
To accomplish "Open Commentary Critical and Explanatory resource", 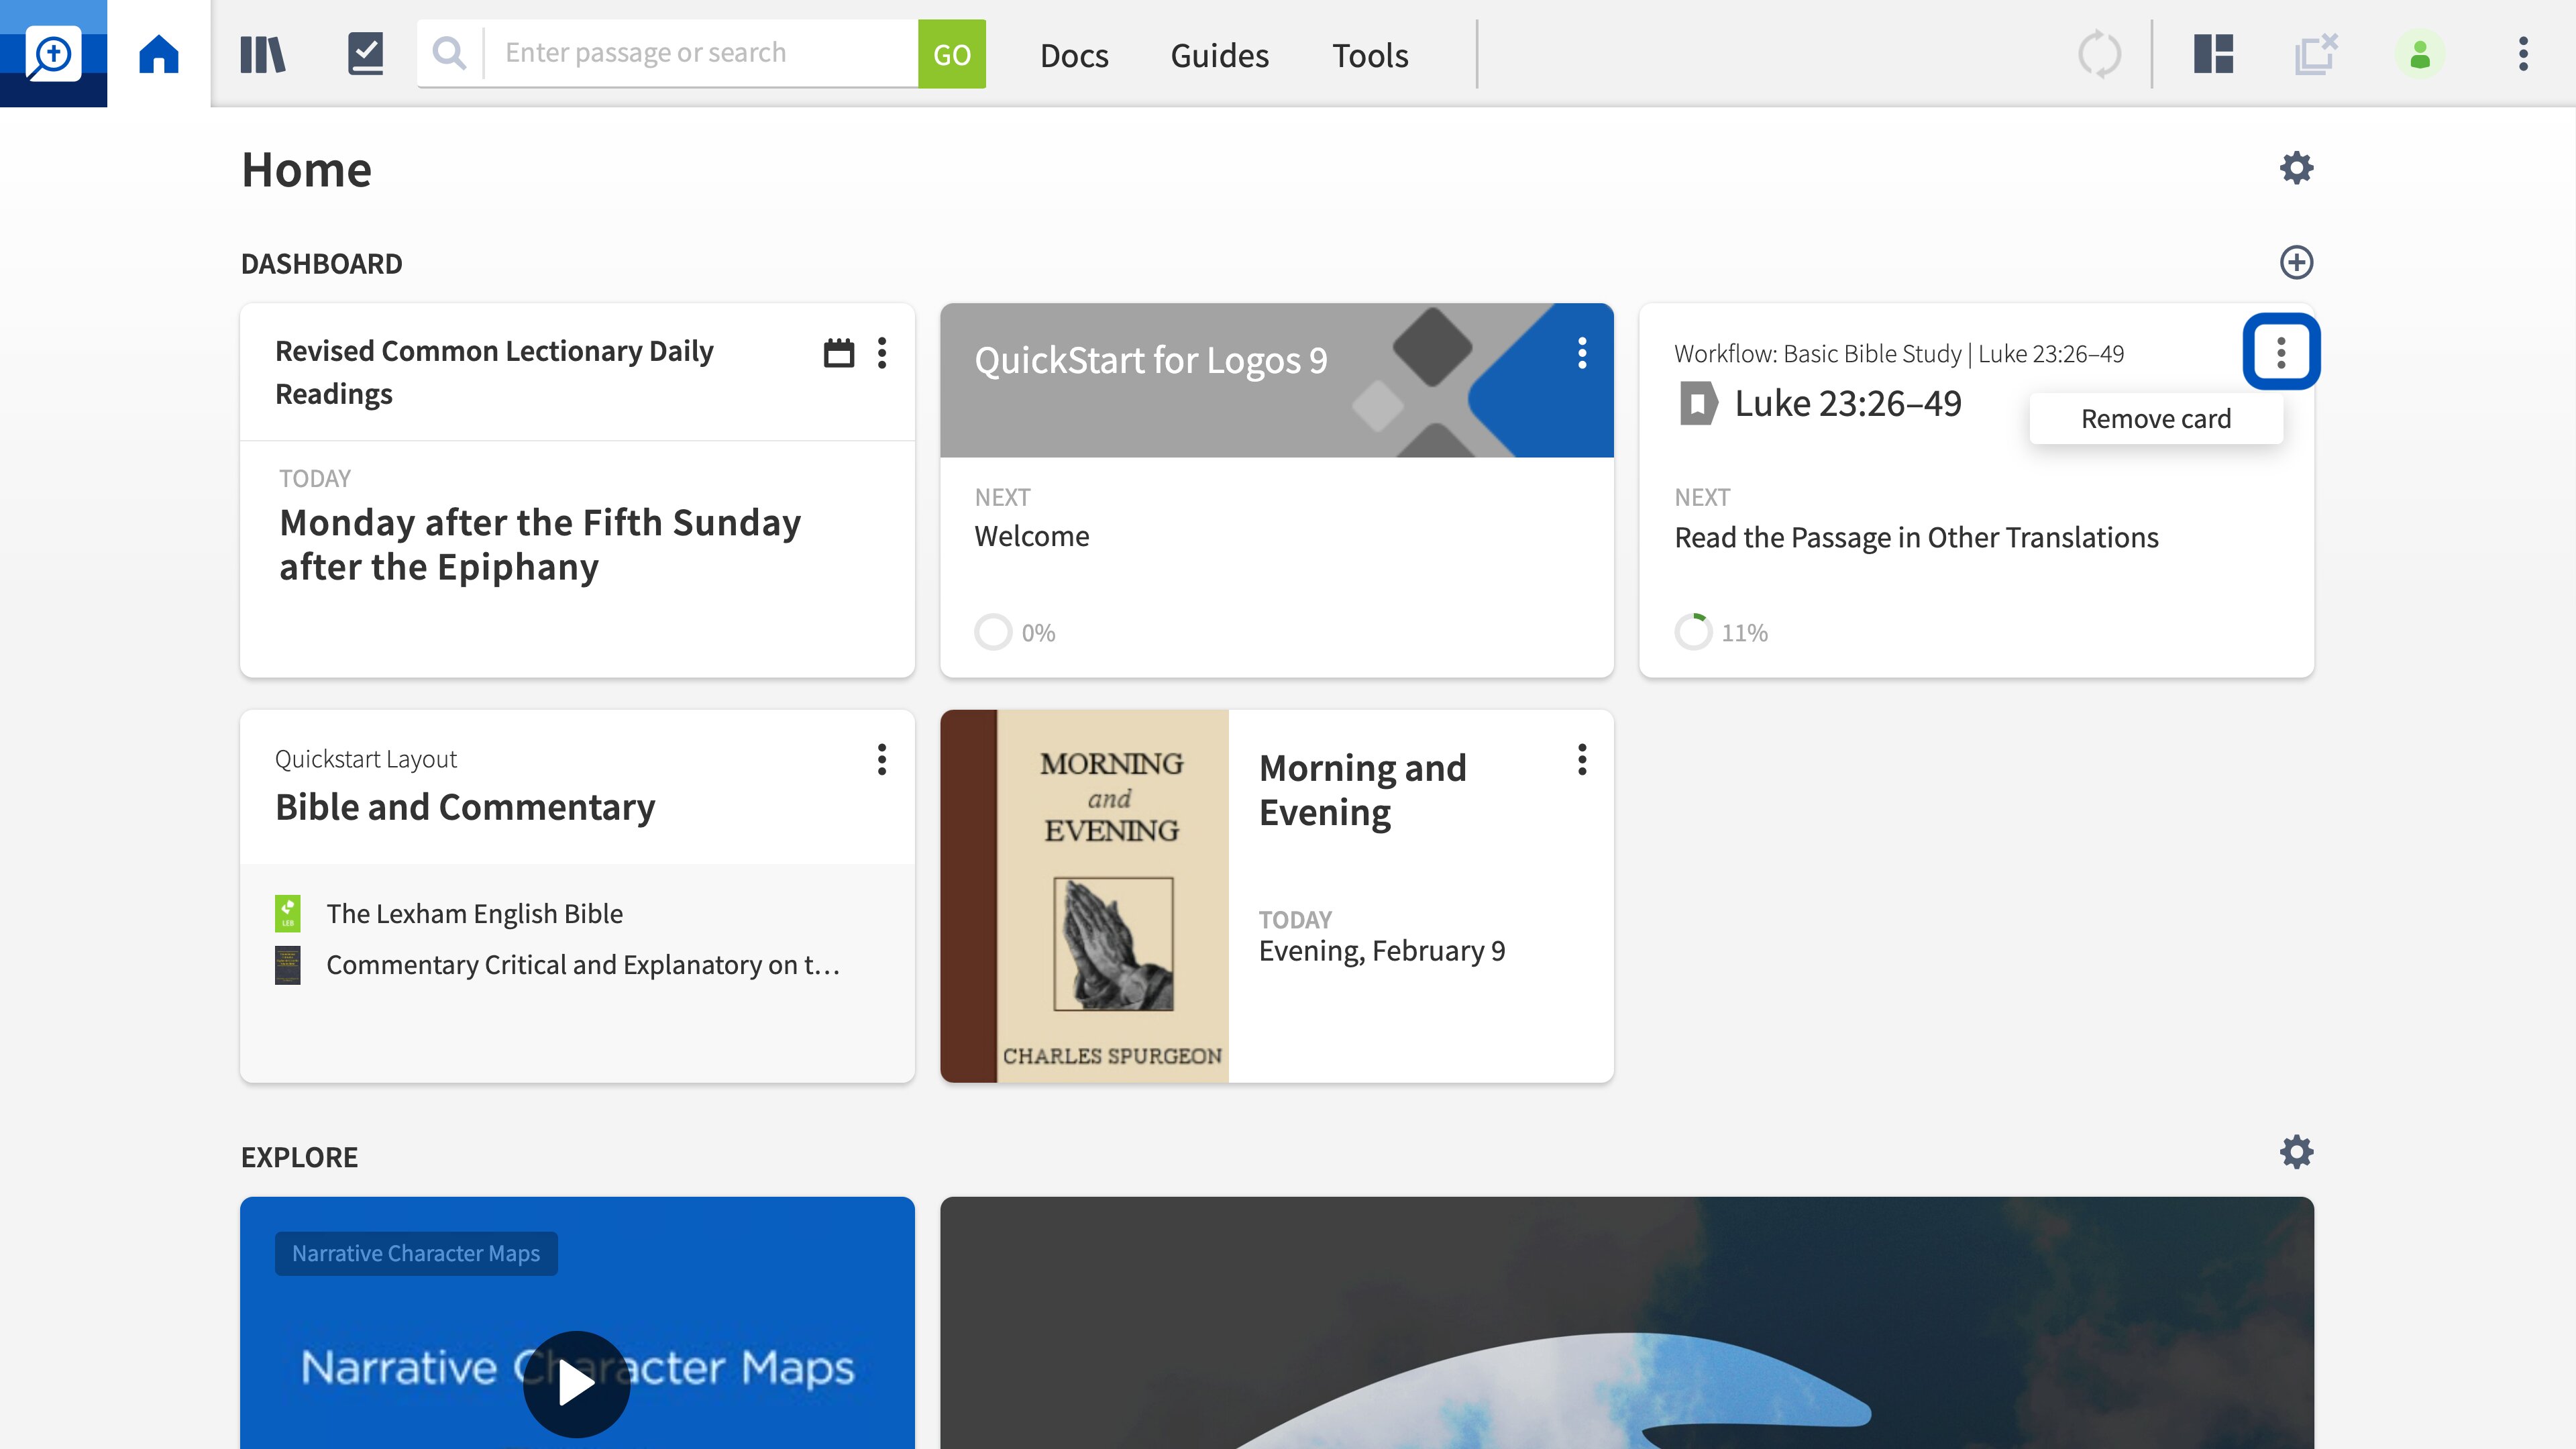I will (583, 965).
